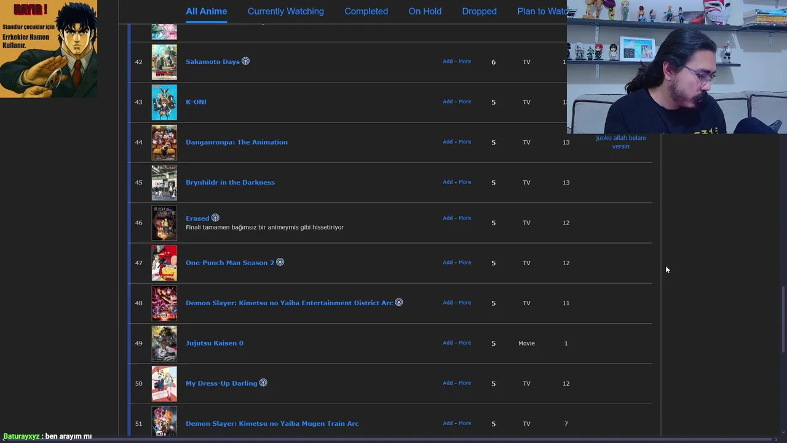Click the Movie type for Jujutsu Kaisen 0

(526, 343)
